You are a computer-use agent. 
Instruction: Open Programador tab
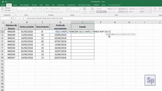[x=61, y=5]
